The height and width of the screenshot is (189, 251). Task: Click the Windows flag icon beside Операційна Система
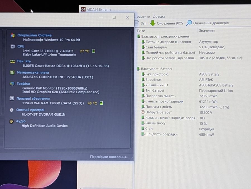[13, 35]
